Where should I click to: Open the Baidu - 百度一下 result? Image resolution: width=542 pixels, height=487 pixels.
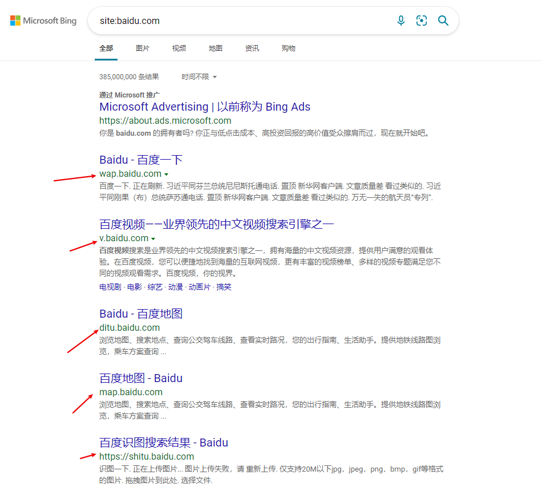click(x=141, y=160)
